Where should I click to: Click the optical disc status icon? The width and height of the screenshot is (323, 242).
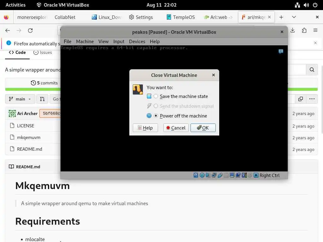tap(202, 175)
